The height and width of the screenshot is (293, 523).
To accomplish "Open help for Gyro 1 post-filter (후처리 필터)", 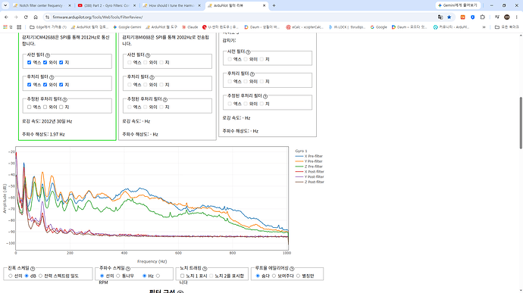I will [x=52, y=77].
